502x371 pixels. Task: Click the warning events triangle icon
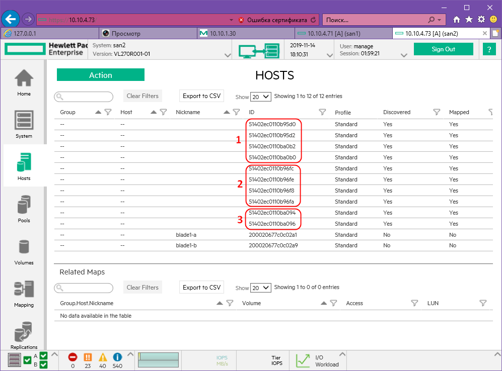coord(102,357)
